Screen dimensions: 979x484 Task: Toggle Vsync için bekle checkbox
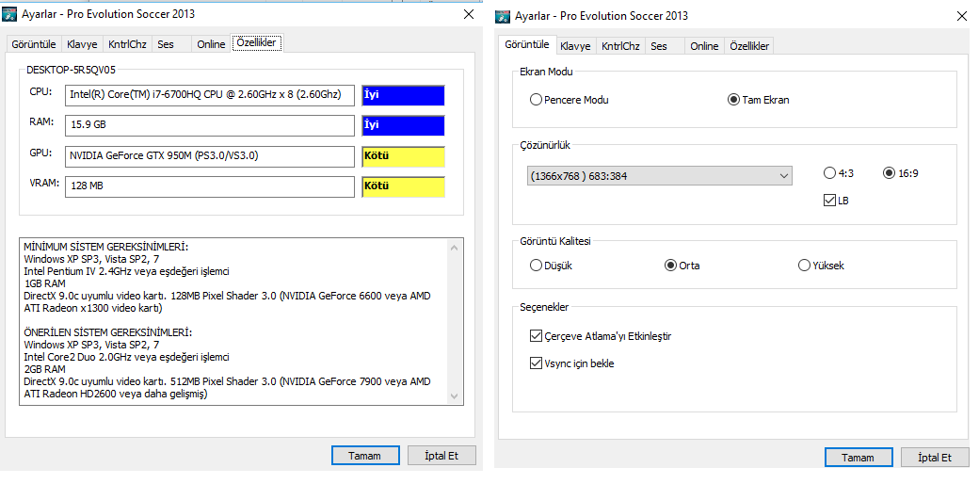click(537, 363)
